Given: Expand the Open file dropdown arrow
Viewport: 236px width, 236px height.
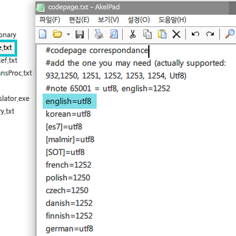Looking at the screenshot, I should pyautogui.click(x=68, y=34).
